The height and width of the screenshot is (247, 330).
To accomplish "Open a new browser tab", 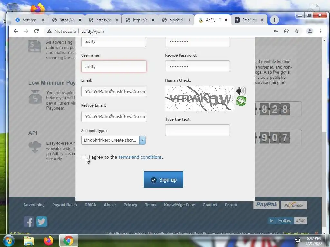I will [275, 20].
